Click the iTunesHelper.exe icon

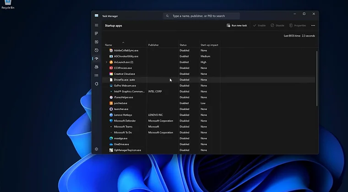111,97
